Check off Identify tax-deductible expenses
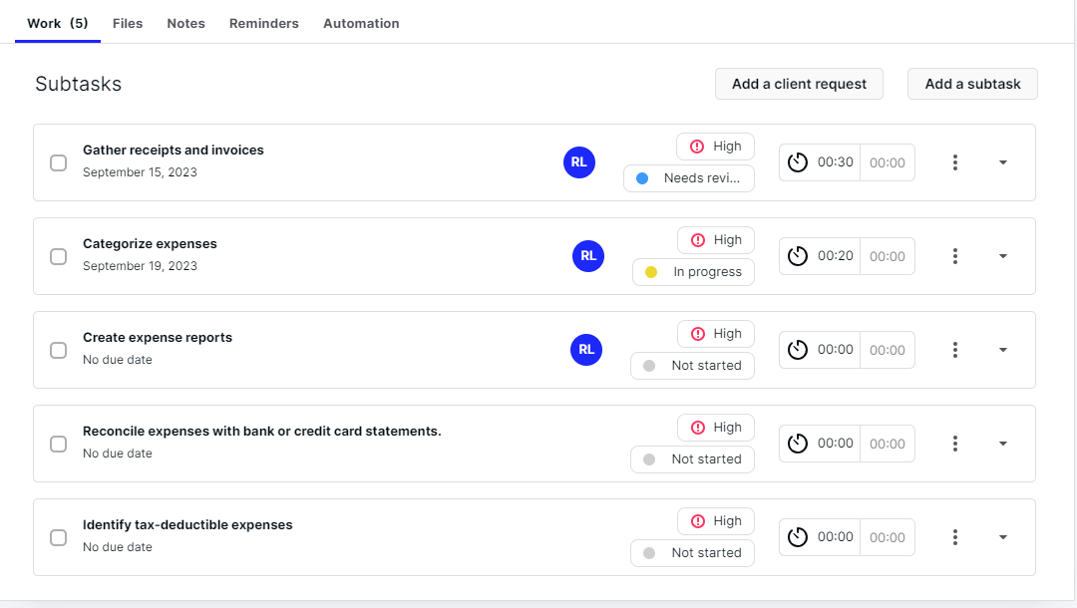The width and height of the screenshot is (1077, 608). [59, 537]
